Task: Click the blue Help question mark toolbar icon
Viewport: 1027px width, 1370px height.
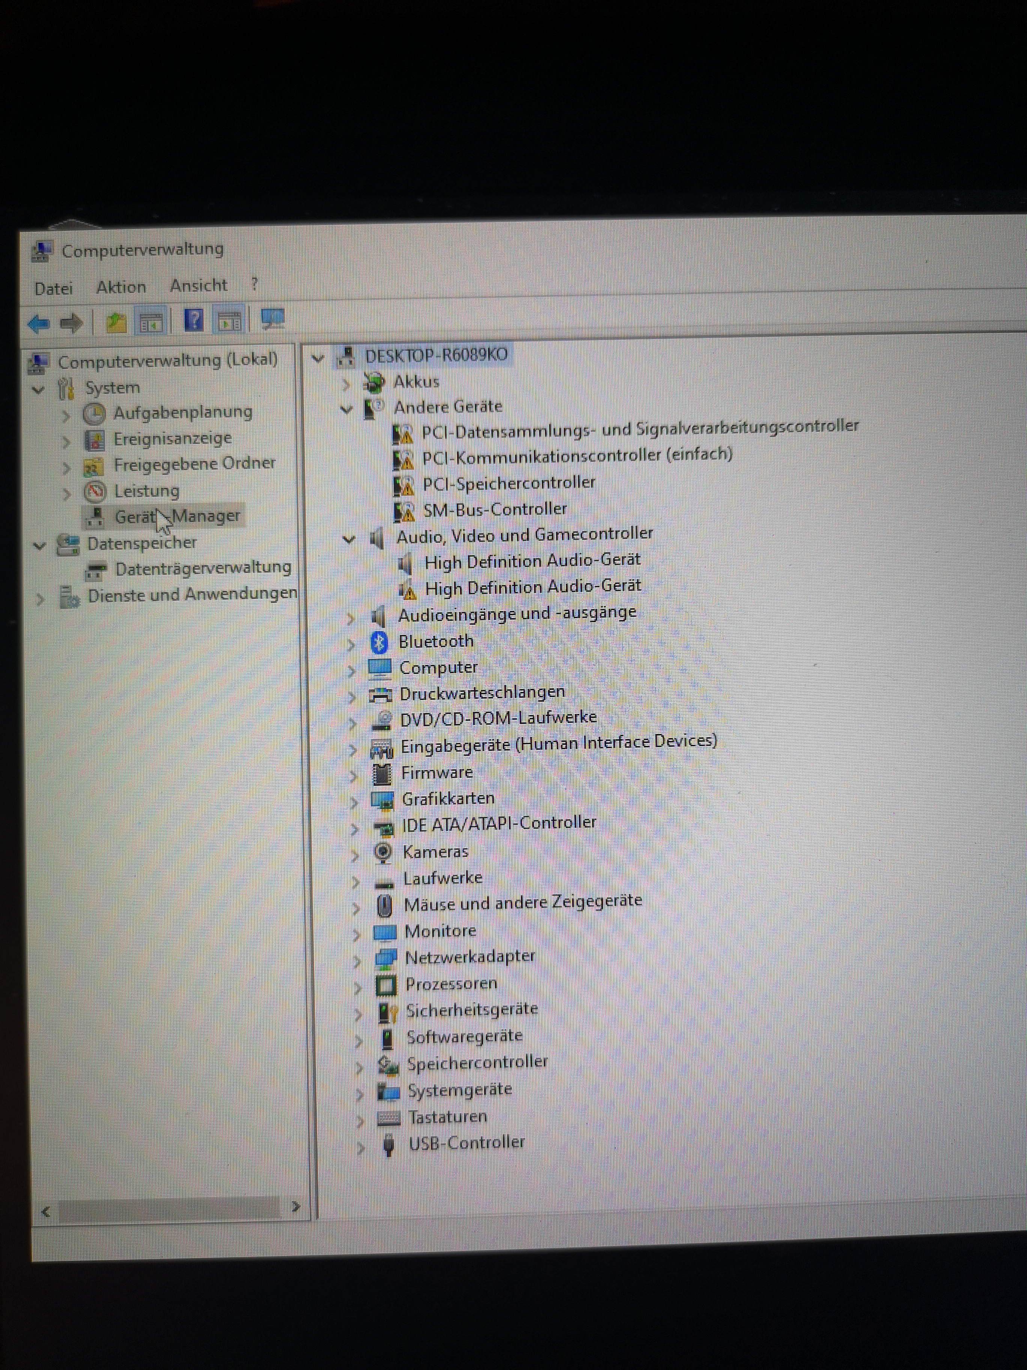Action: [193, 320]
